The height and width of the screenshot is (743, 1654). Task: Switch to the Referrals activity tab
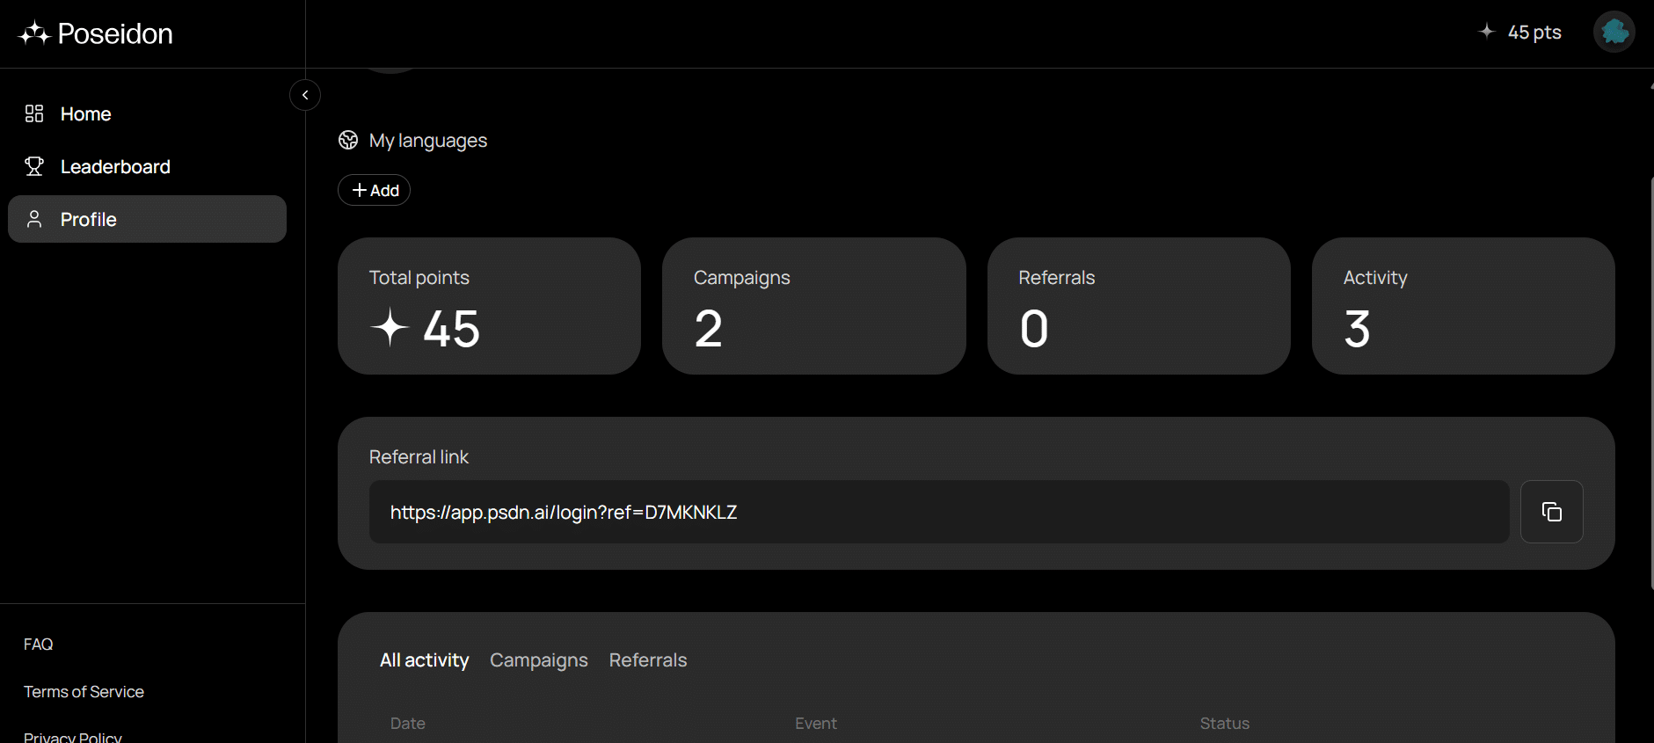[x=648, y=660]
